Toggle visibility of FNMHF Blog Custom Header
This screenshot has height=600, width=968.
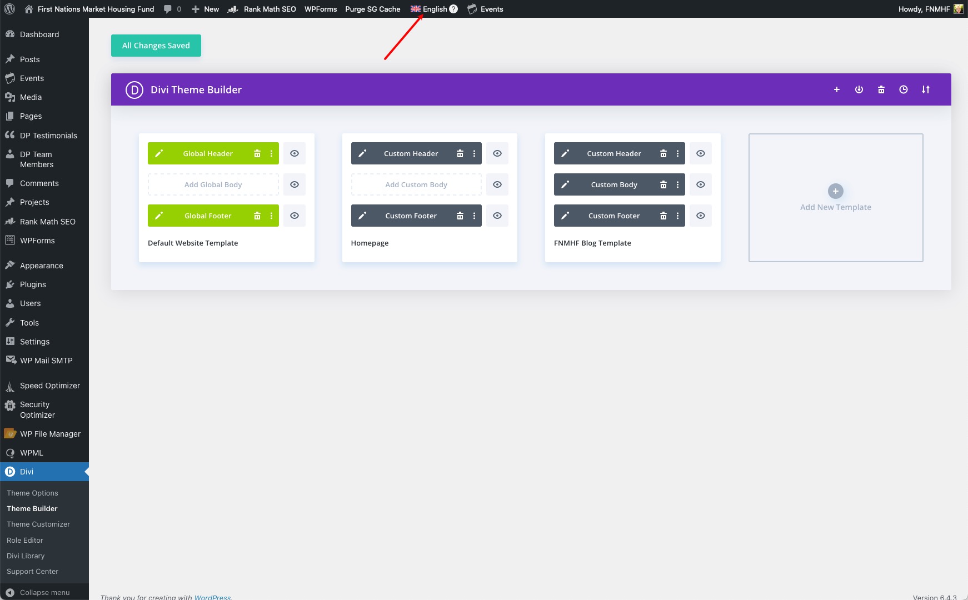(701, 153)
